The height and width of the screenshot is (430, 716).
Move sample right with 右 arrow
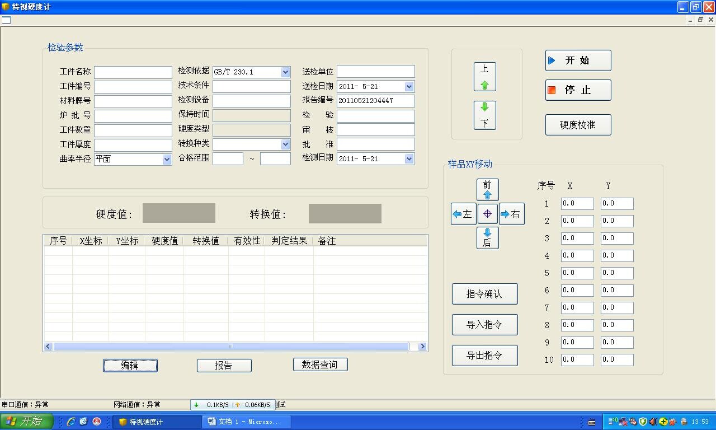pos(511,214)
